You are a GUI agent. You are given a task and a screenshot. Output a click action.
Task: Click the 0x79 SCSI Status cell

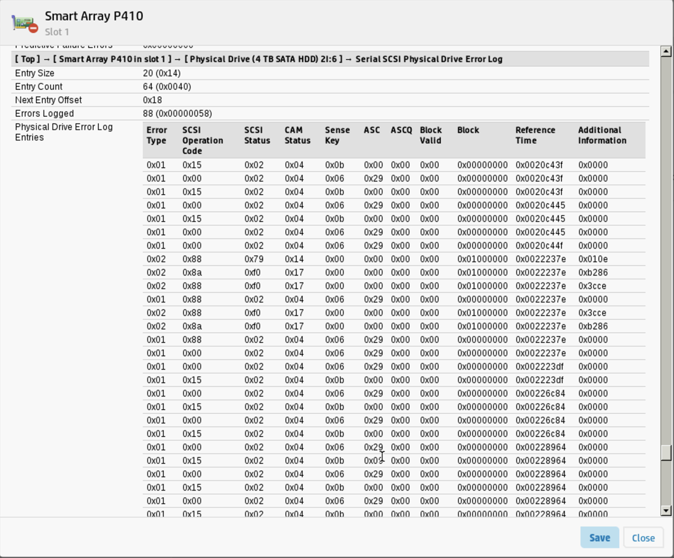coord(253,259)
